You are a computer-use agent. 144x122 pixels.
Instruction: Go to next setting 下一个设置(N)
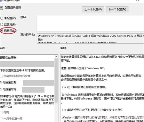pyautogui.click(x=117, y=9)
